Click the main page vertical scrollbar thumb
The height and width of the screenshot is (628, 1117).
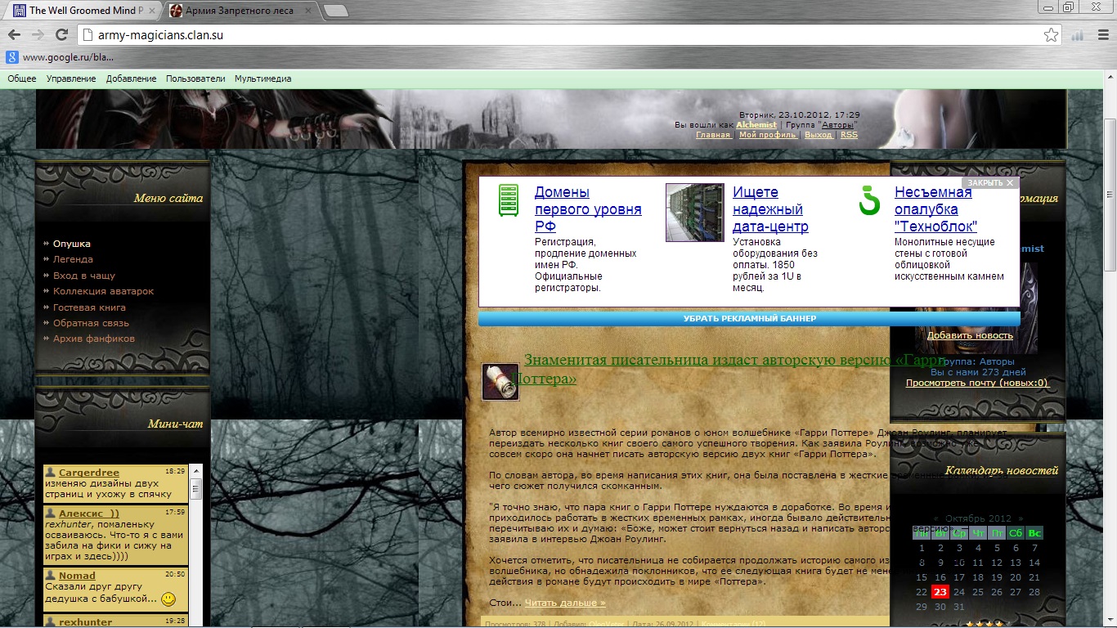pos(1110,194)
